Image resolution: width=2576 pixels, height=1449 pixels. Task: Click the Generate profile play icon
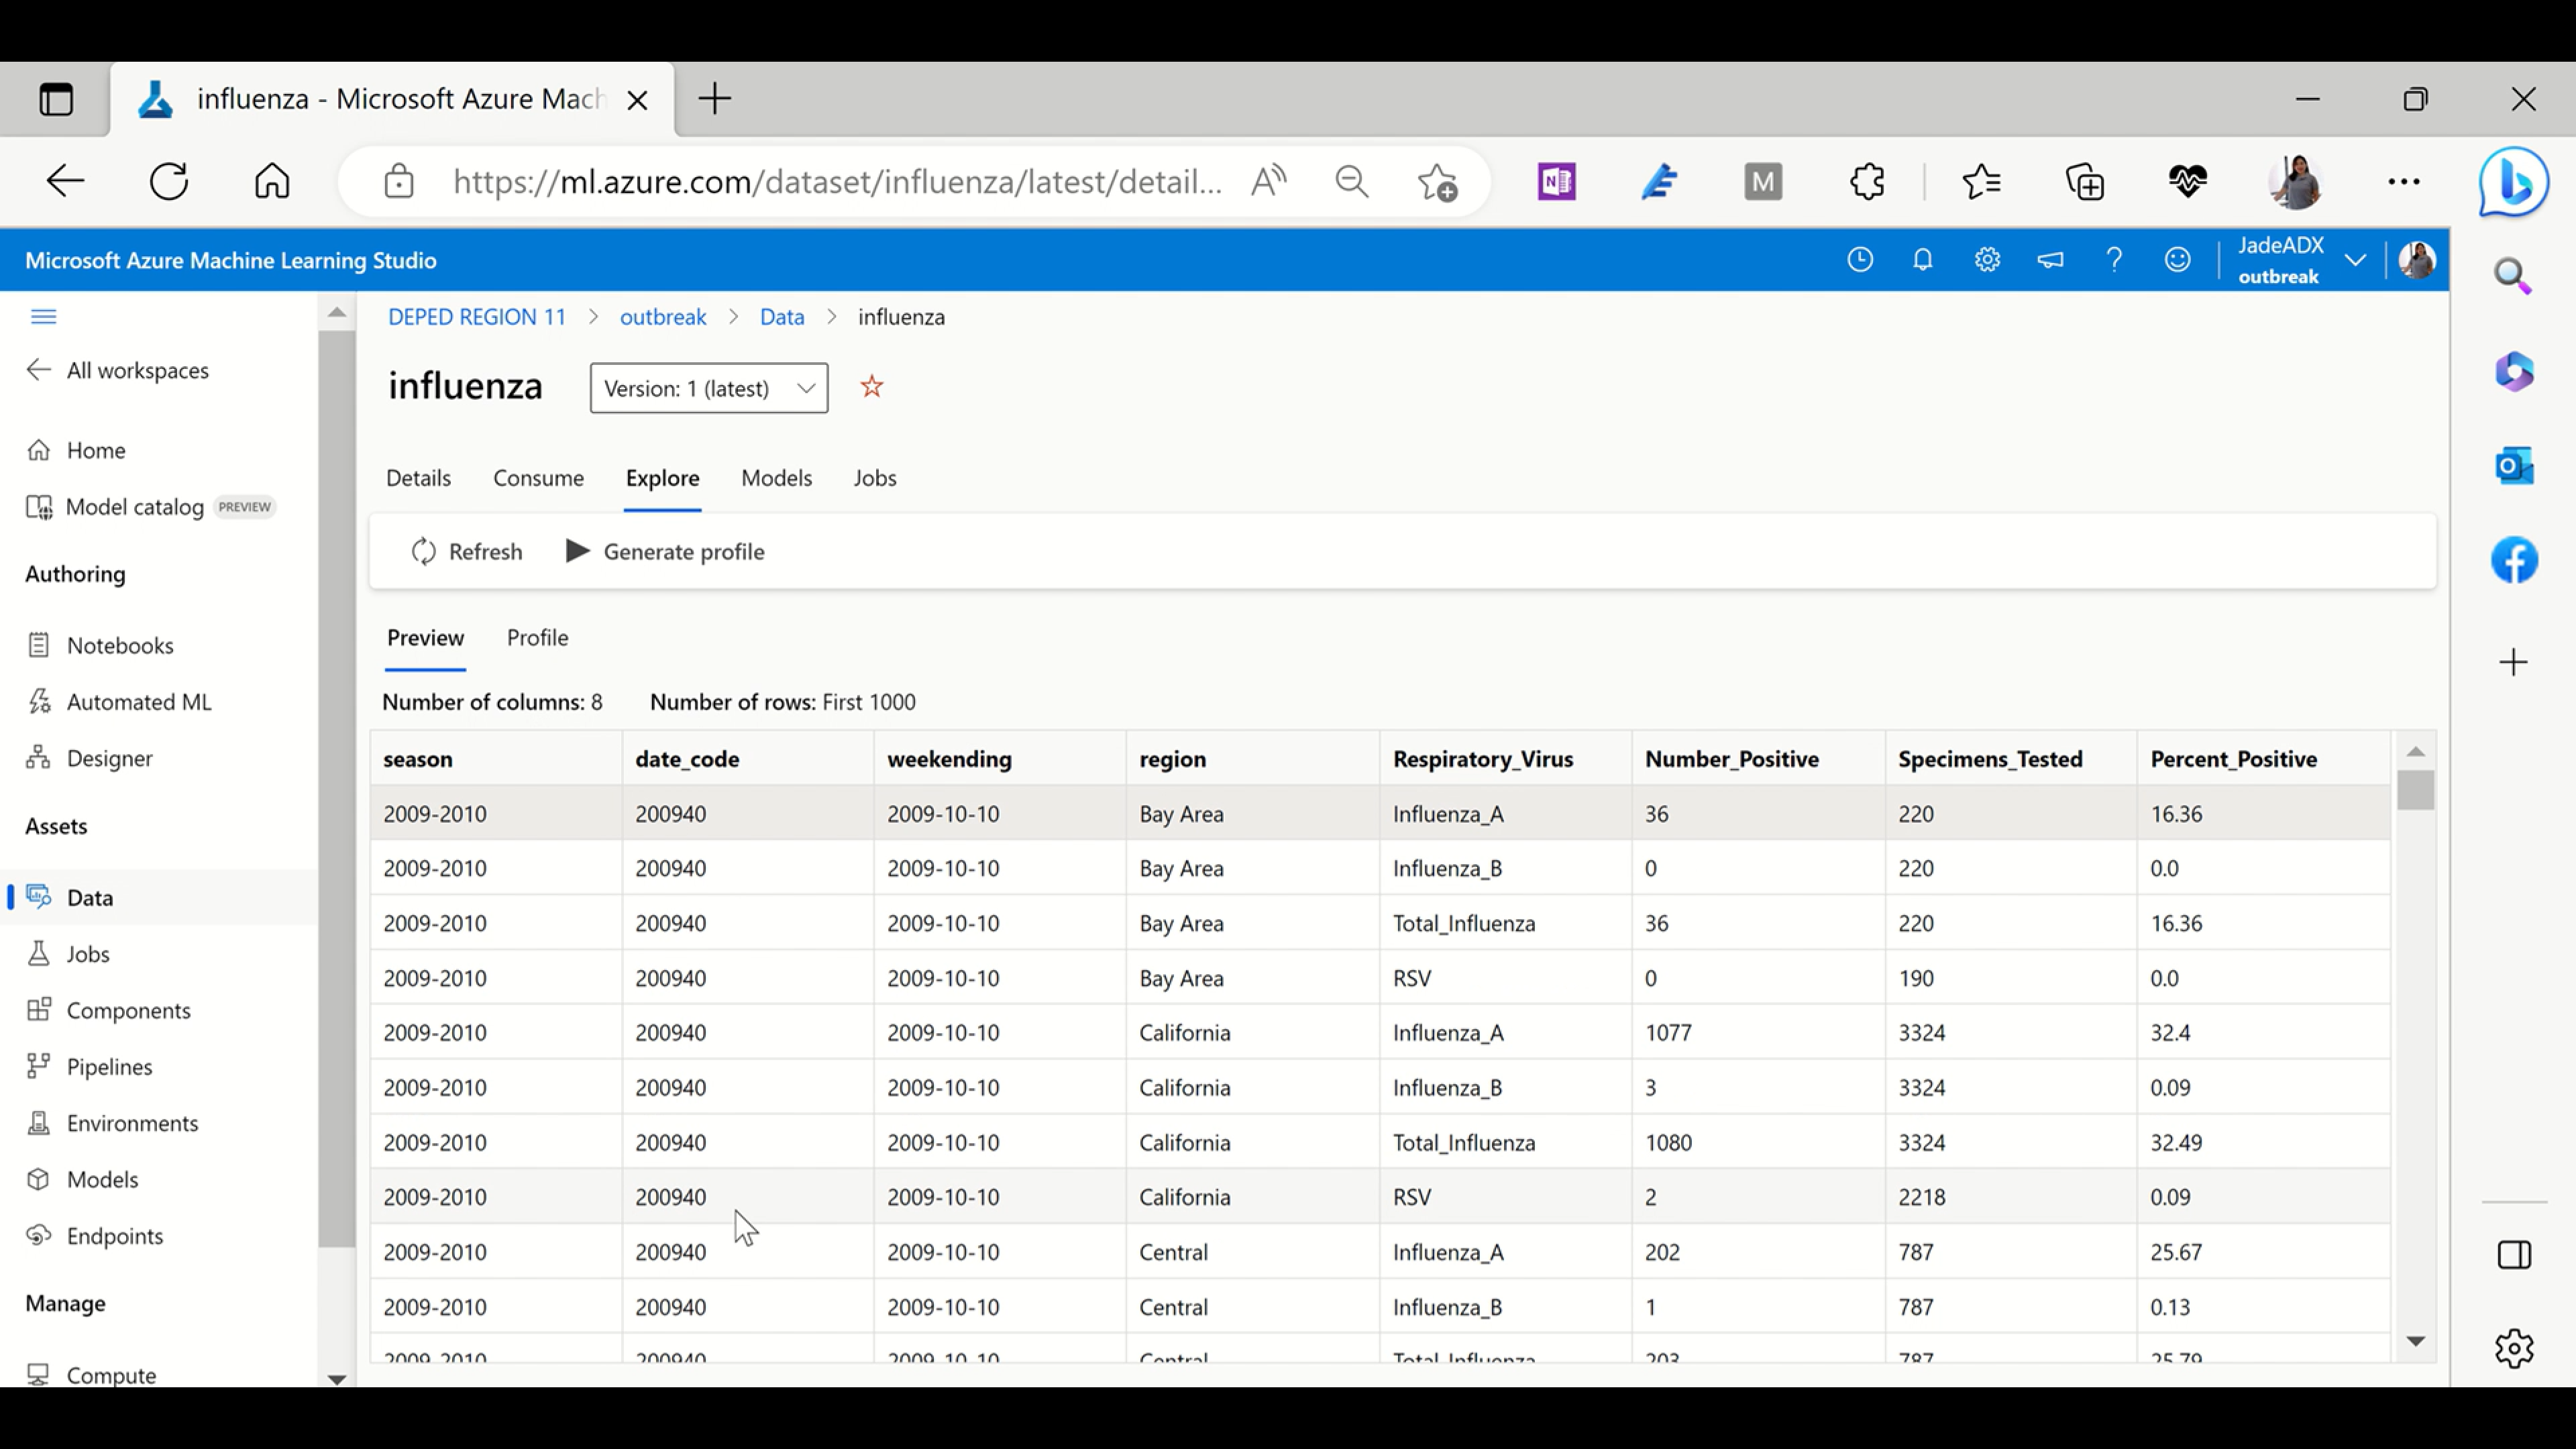pos(577,551)
